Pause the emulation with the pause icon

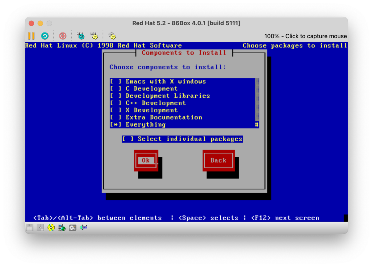(31, 36)
